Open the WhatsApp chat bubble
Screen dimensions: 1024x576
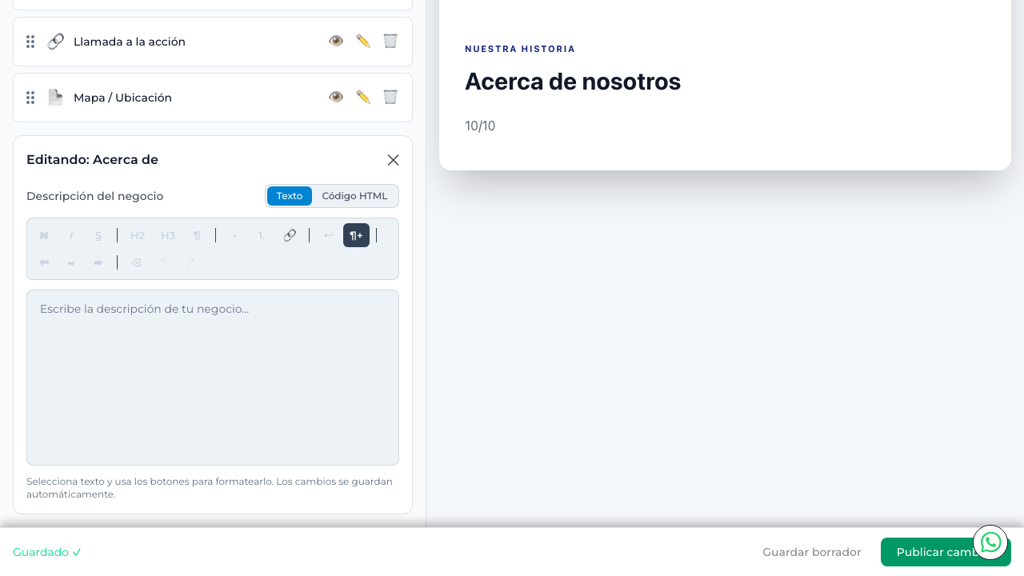pyautogui.click(x=990, y=542)
